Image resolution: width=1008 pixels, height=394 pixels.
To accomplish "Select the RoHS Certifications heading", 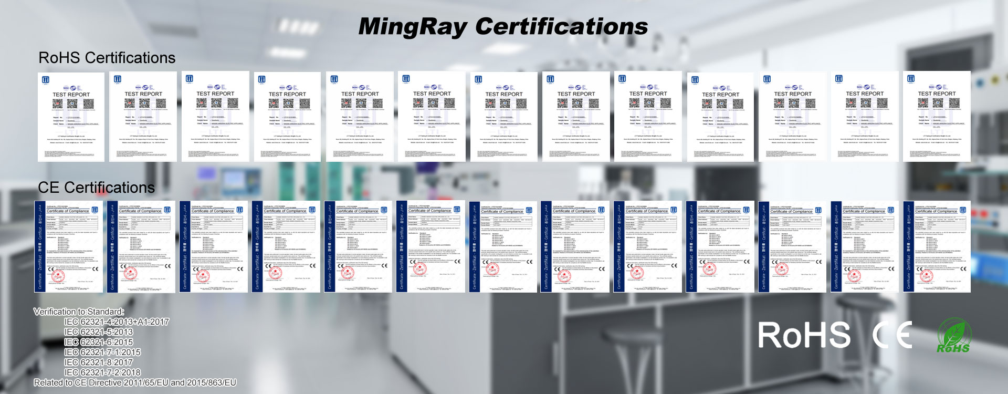I will [x=107, y=58].
